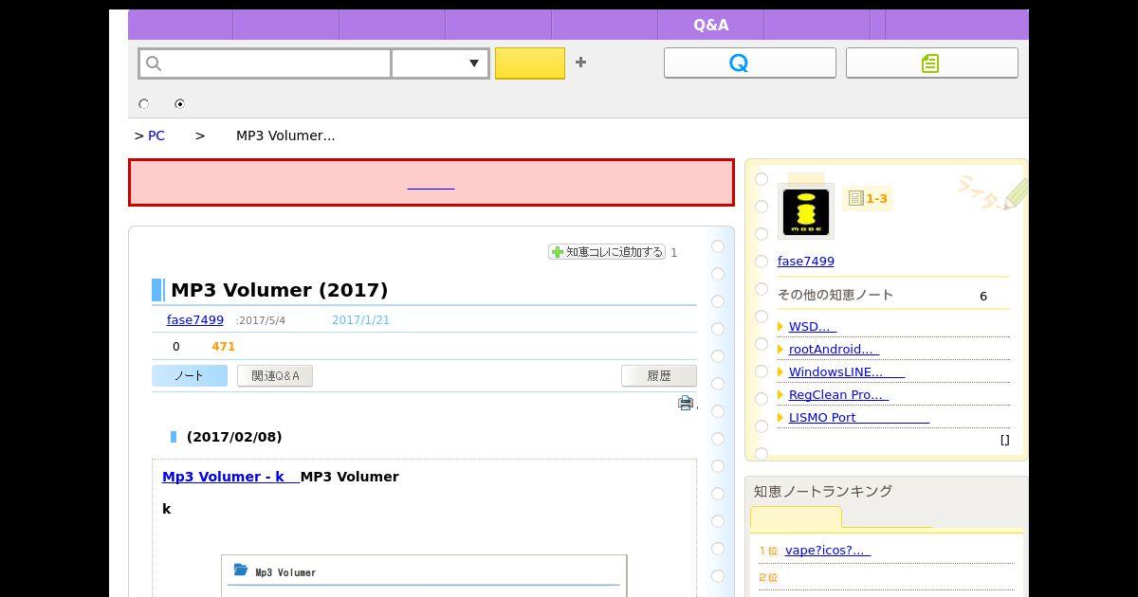Click the green plus in 知恵コレに追加する
The image size is (1138, 597).
[558, 252]
